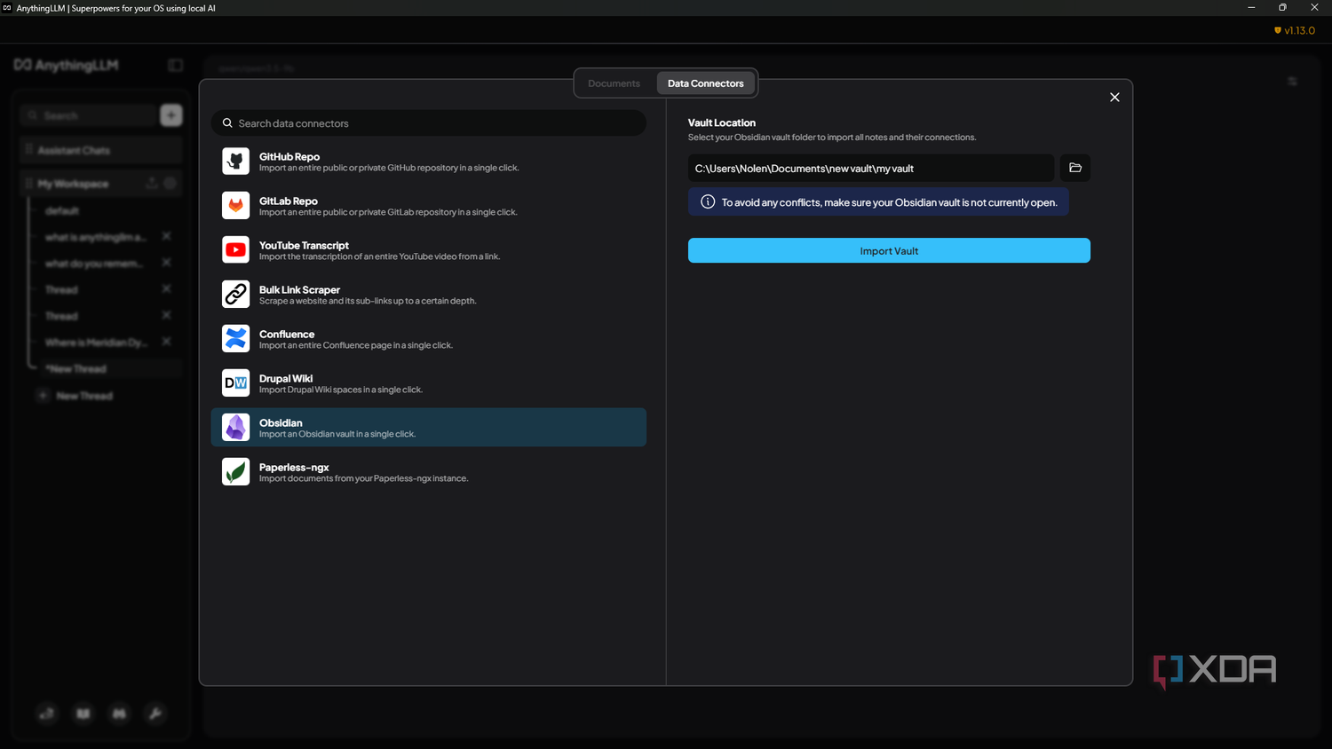
Task: Restore down the AnythingLLM window
Action: pos(1282,7)
